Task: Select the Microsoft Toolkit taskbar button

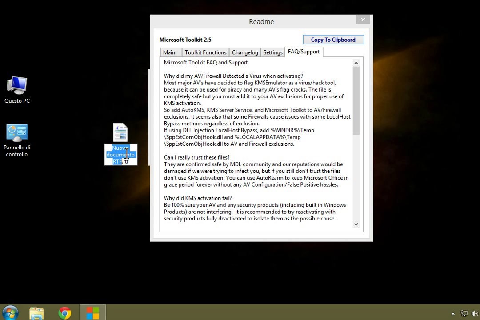Action: (x=93, y=312)
